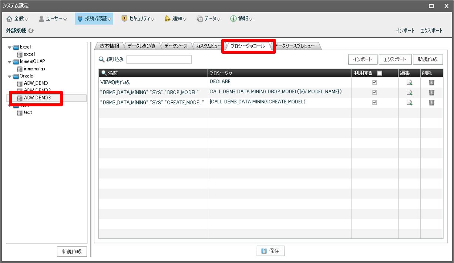Toggle 利用する checkbox for DROP_MODEL row
The height and width of the screenshot is (263, 454).
click(x=374, y=93)
